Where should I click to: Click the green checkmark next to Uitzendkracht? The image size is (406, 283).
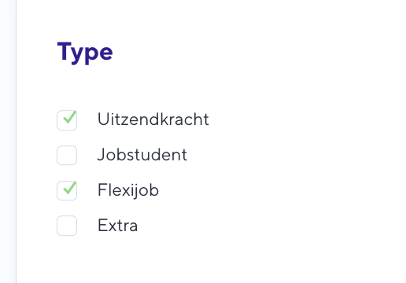click(70, 117)
